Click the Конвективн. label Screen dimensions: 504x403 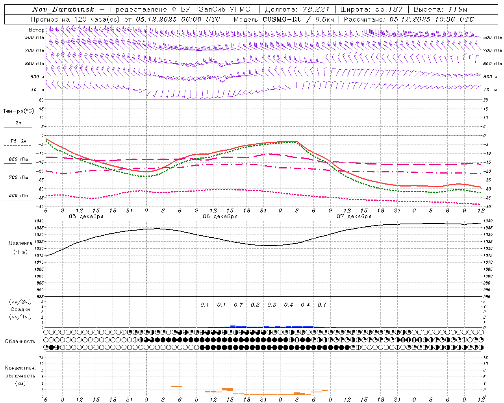coord(20,368)
